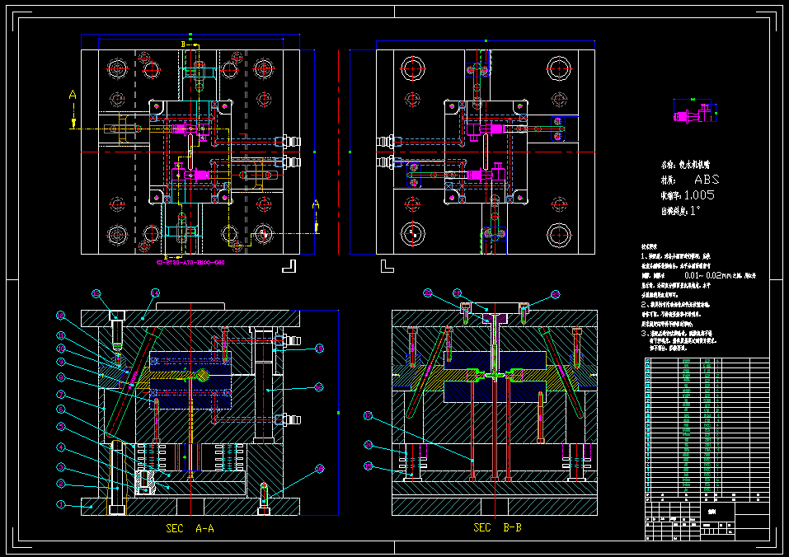Screen dimensions: 789x557
Task: Select the upper water connector in SEC A-A
Action: (x=292, y=341)
